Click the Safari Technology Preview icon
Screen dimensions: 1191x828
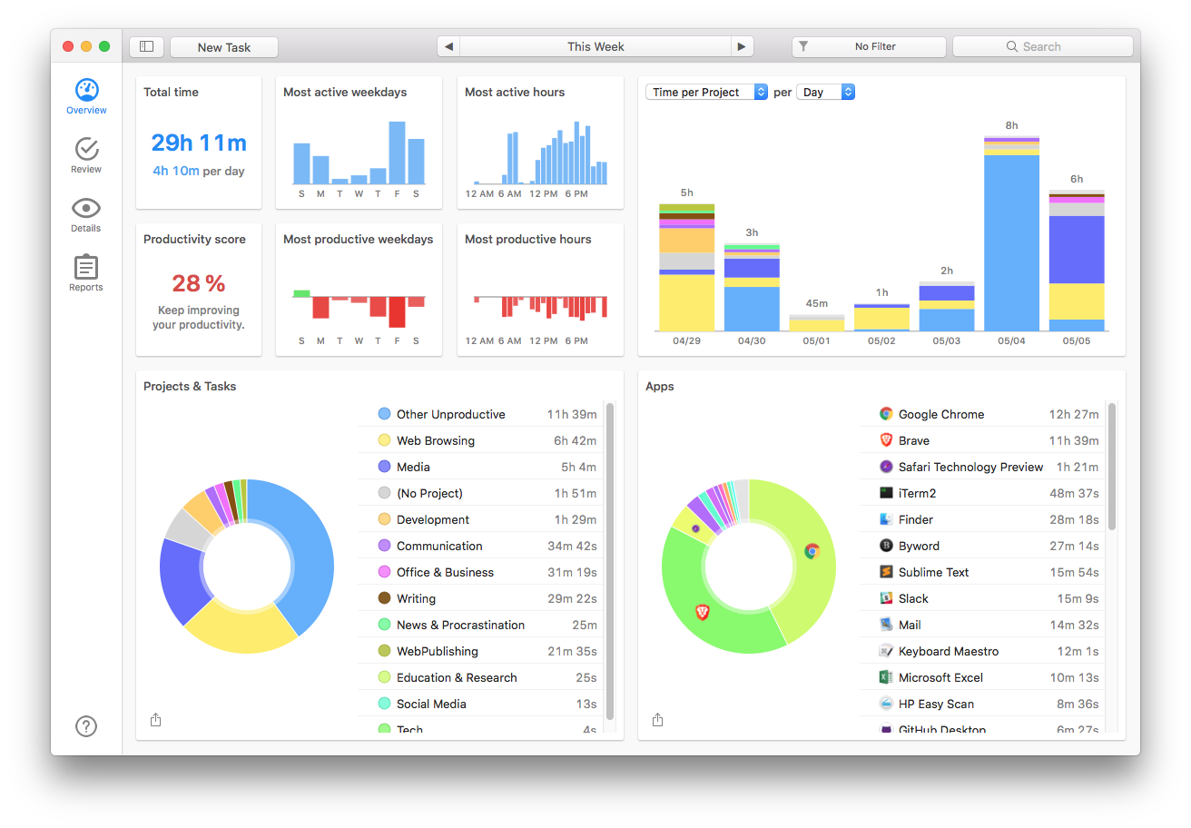(886, 467)
